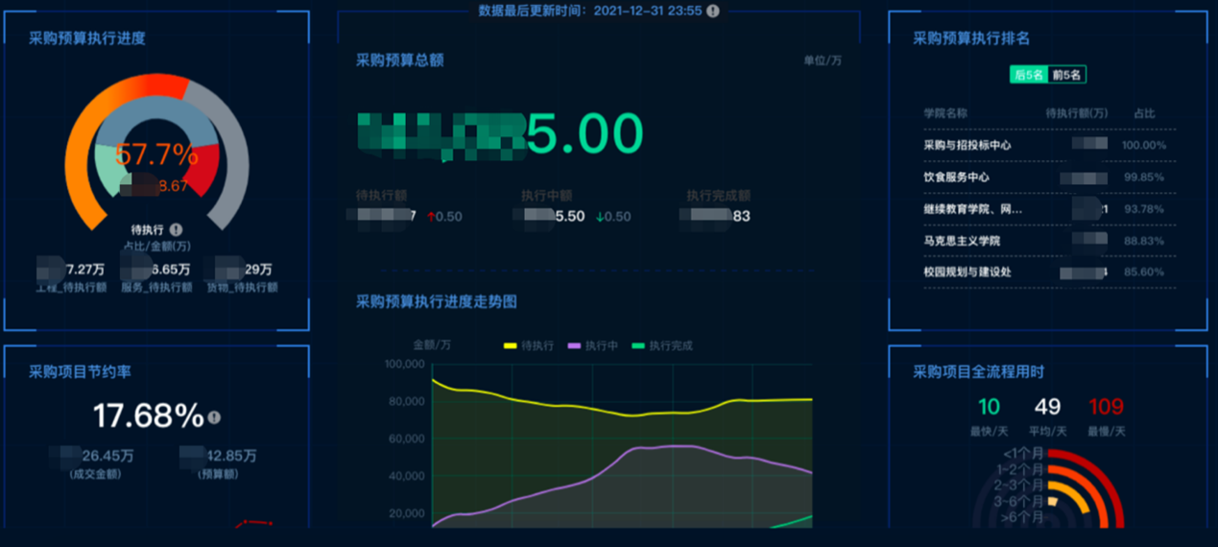The height and width of the screenshot is (547, 1218).
Task: Click the 待执行额(万) column header
Action: click(1076, 113)
